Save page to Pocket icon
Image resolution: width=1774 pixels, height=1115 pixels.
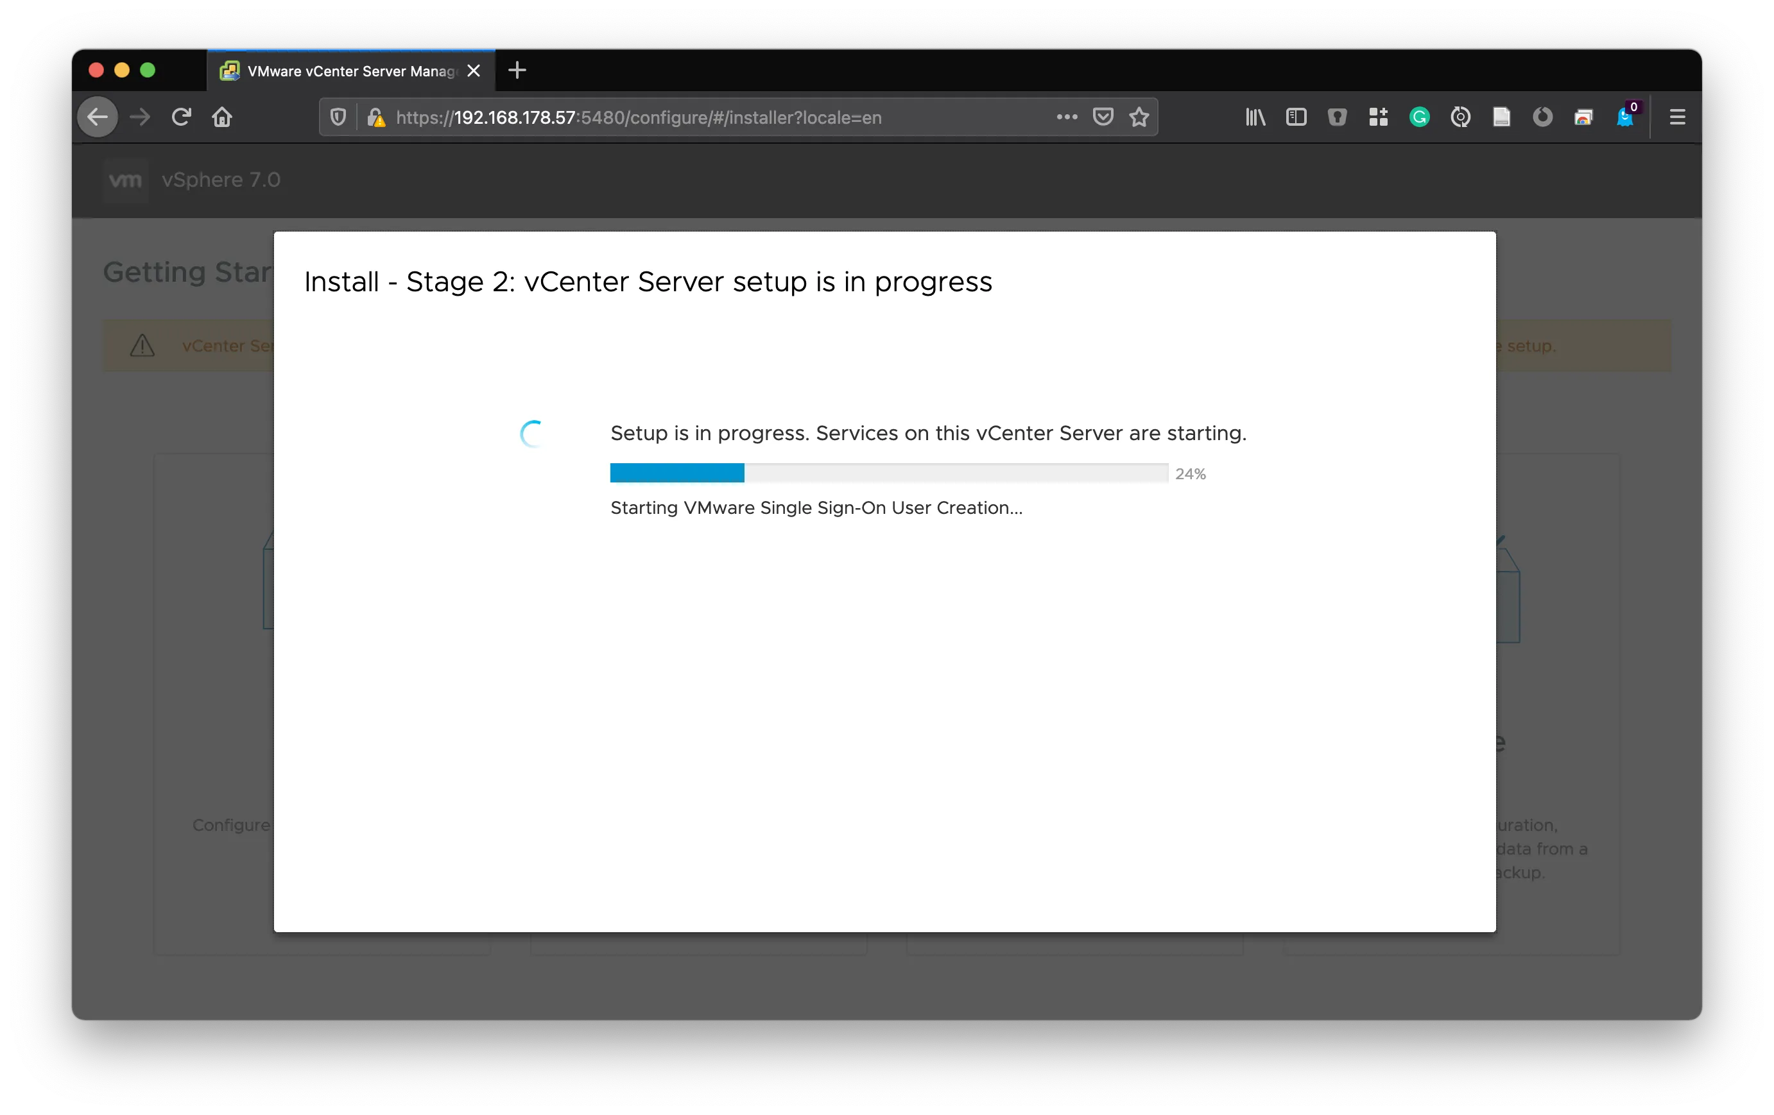click(1103, 117)
